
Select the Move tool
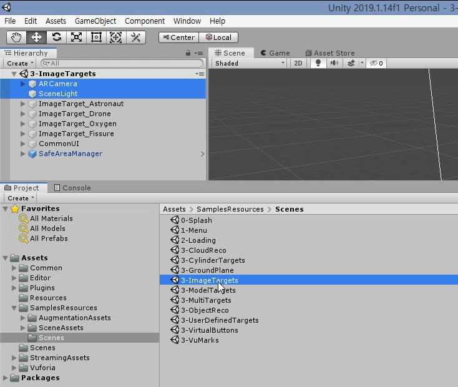point(36,37)
